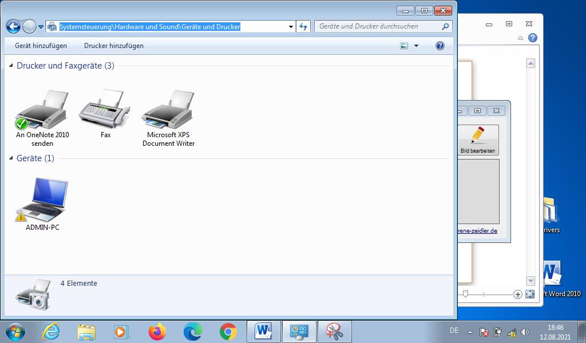Open the Windows Start menu
Image resolution: width=586 pixels, height=343 pixels.
click(15, 332)
